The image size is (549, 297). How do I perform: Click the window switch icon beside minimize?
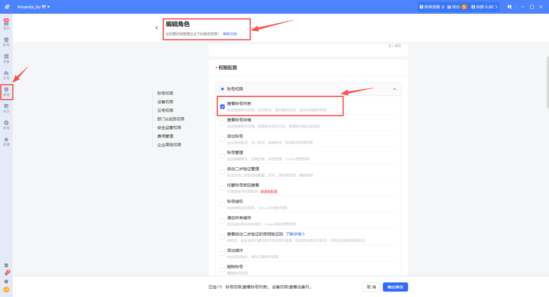coord(510,7)
